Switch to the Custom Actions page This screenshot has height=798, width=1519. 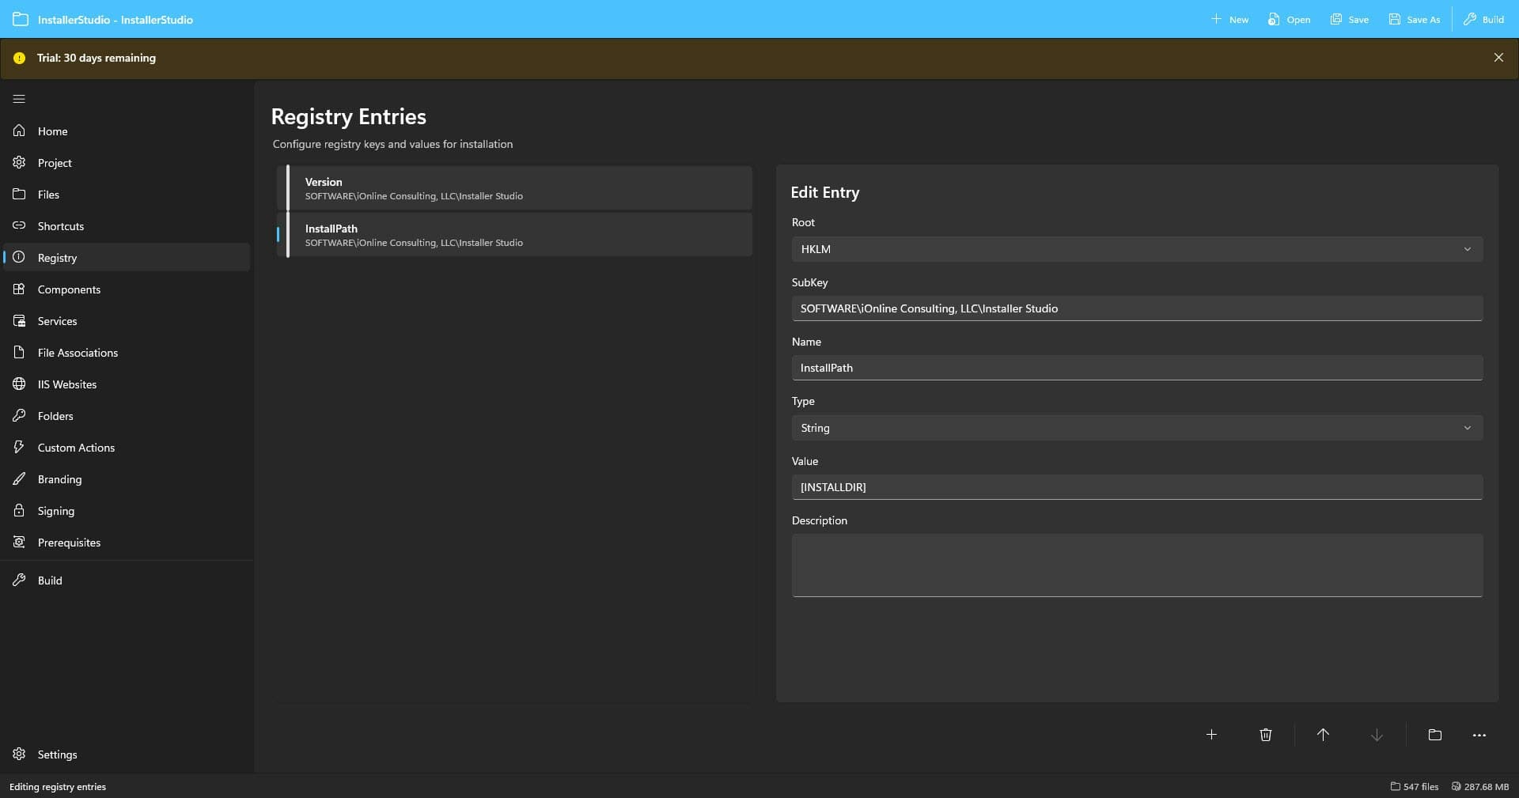click(x=76, y=447)
